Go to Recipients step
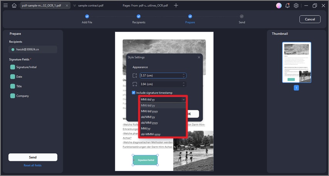Image resolution: width=329 pixels, height=176 pixels. (x=138, y=19)
